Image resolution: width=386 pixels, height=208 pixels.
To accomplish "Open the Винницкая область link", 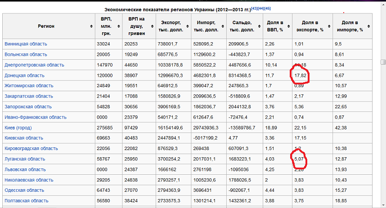I will (x=26, y=44).
